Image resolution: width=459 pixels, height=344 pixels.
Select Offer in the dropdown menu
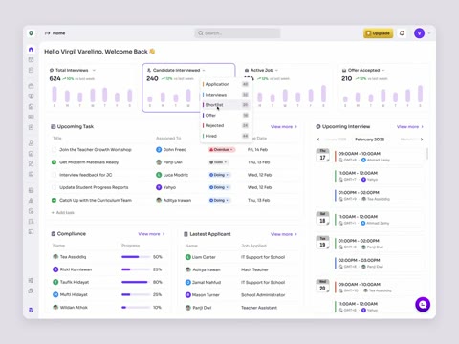coord(226,115)
